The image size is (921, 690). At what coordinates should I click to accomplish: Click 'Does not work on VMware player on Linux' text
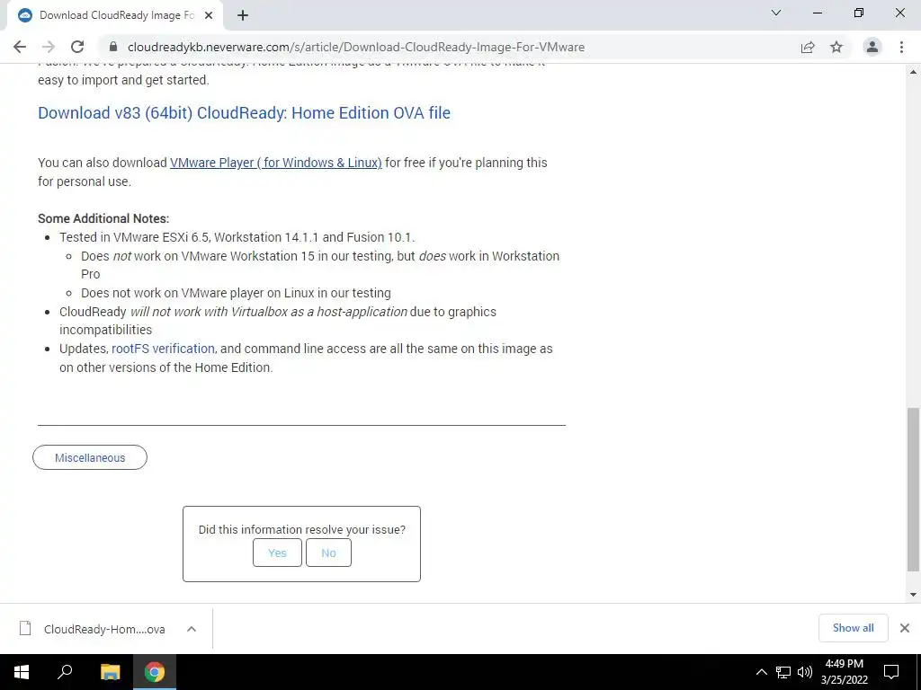236,293
